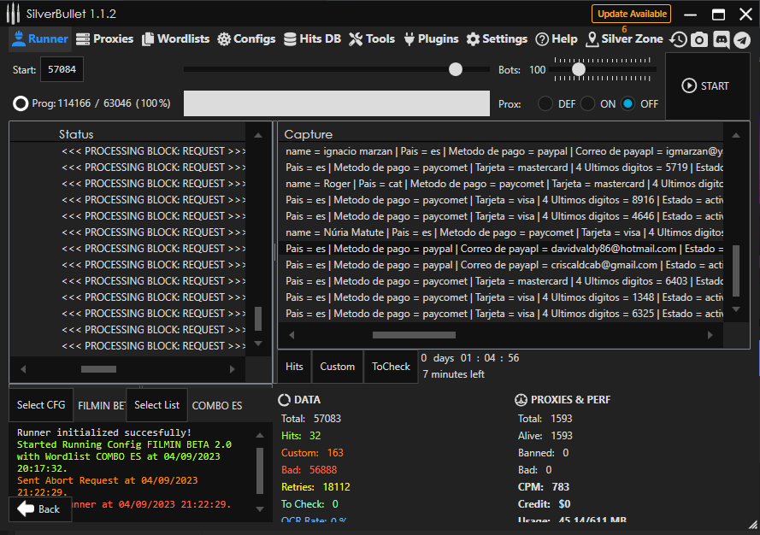Image resolution: width=760 pixels, height=535 pixels.
Task: Click the Status column header
Action: click(76, 134)
